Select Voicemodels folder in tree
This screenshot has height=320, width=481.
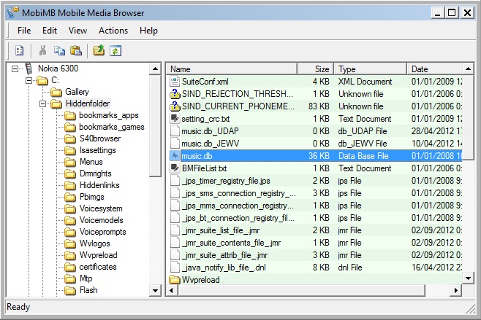101,220
